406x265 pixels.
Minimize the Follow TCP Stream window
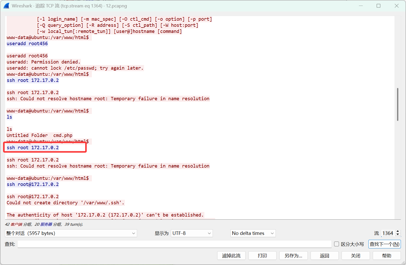[x=361, y=6]
